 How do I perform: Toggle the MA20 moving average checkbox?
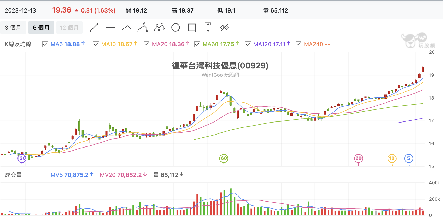pyautogui.click(x=147, y=44)
